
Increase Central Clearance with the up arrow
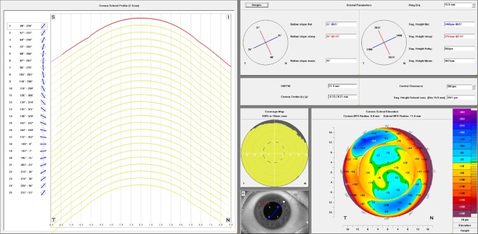pyautogui.click(x=474, y=85)
